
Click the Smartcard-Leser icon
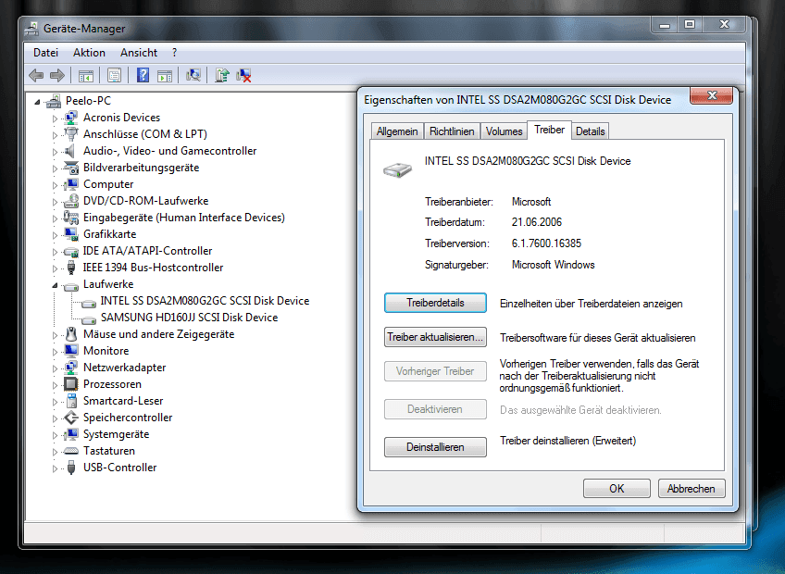tap(71, 401)
